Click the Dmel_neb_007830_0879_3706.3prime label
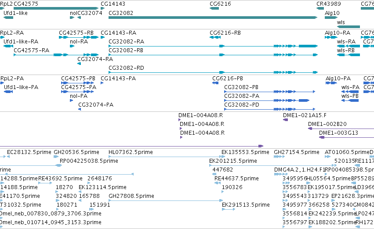This screenshot has height=229, width=374. pyautogui.click(x=51, y=214)
